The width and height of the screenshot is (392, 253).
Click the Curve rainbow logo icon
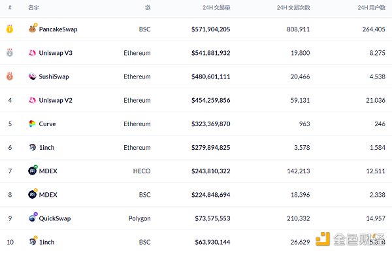pos(32,124)
